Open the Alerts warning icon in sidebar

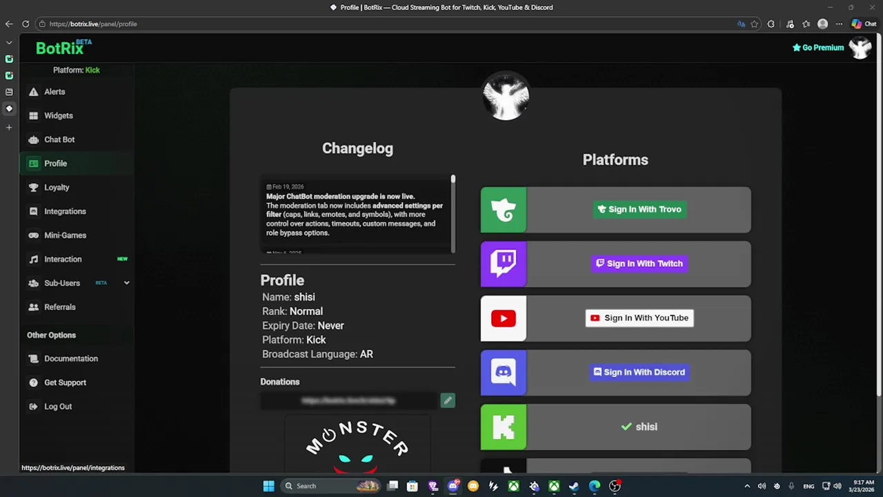click(33, 92)
